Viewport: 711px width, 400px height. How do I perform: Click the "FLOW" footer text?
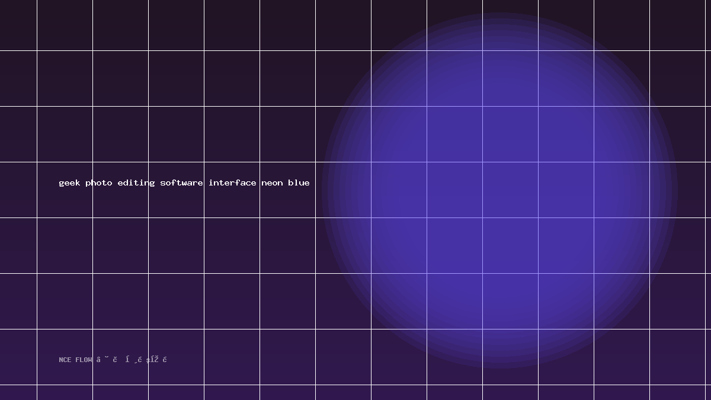coord(84,360)
